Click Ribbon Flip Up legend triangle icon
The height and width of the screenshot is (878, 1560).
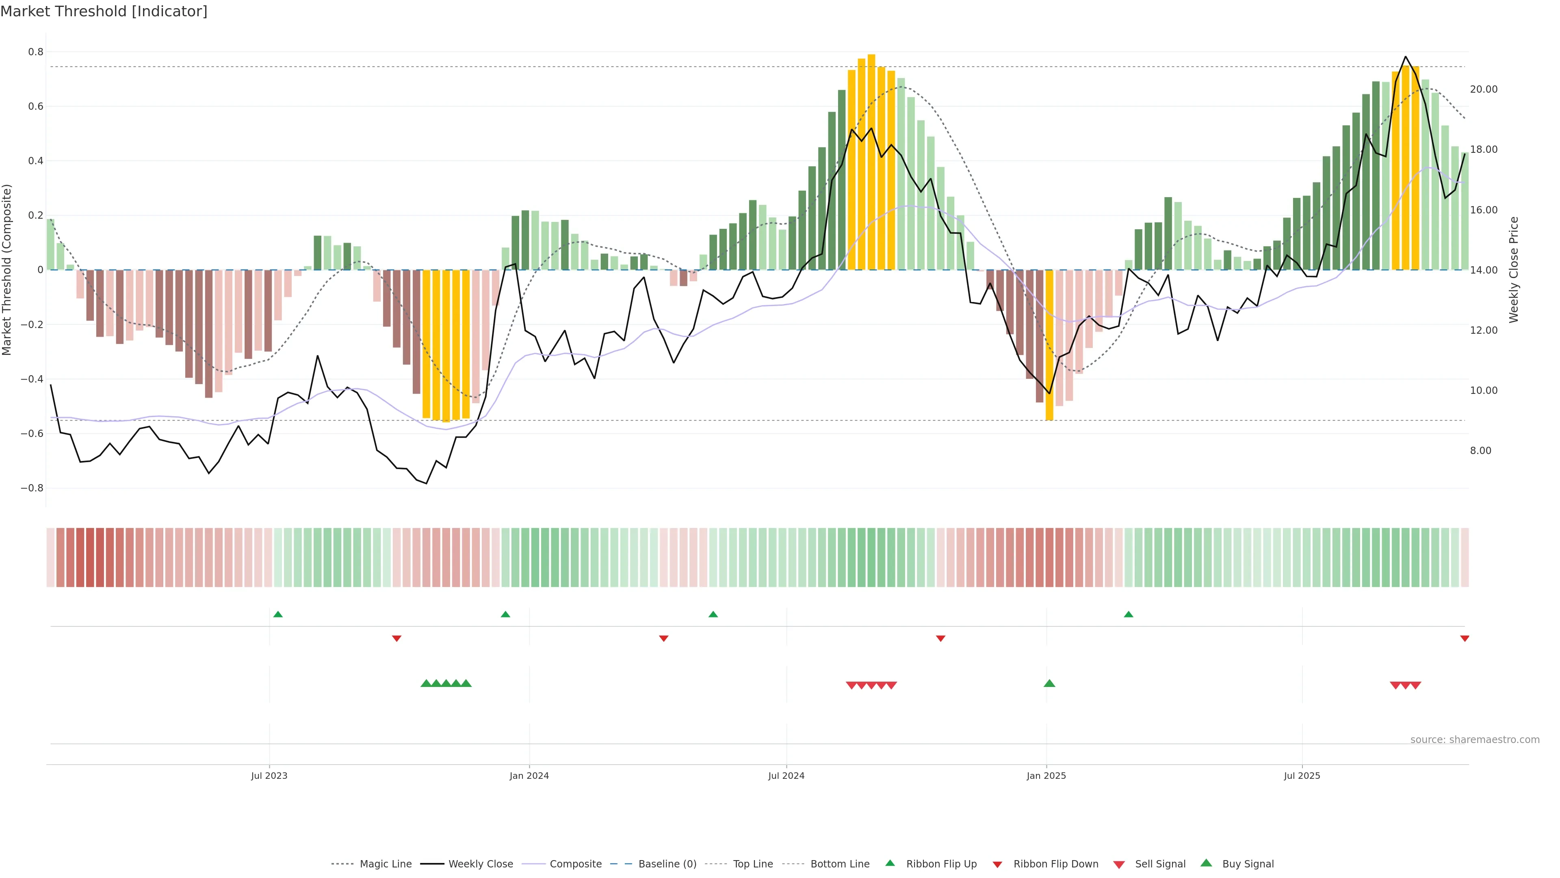coord(890,863)
